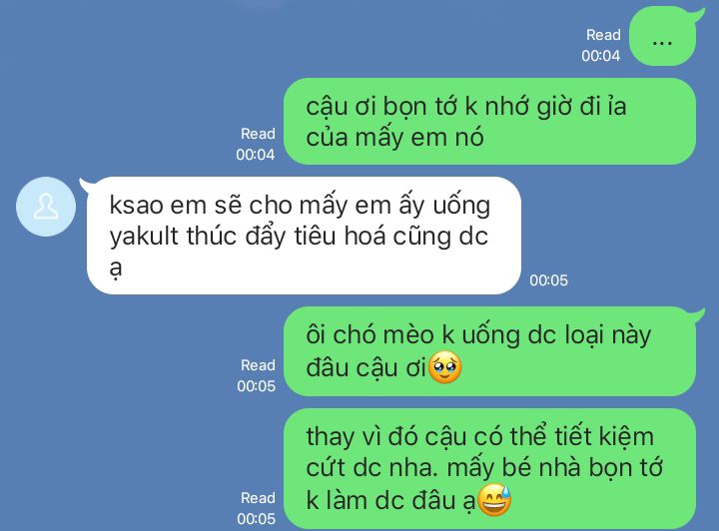This screenshot has width=719, height=531.
Task: Tap the sweat smile emoji
Action: coord(494,500)
